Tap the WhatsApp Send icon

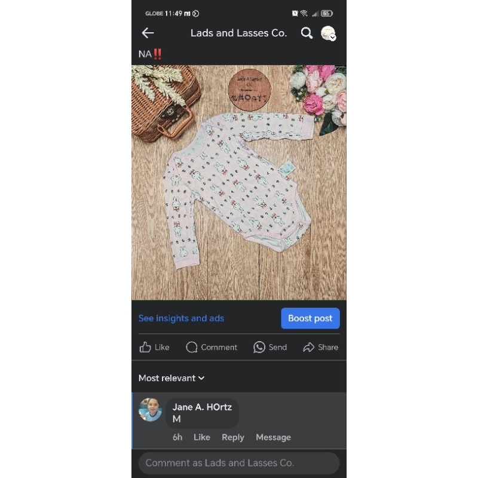point(259,347)
